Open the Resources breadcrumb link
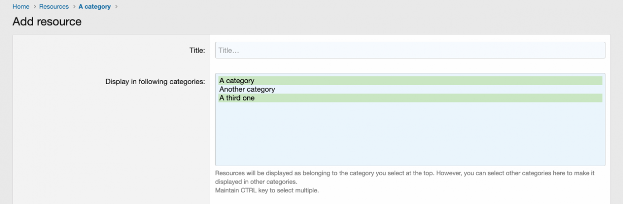The image size is (623, 204). (54, 7)
